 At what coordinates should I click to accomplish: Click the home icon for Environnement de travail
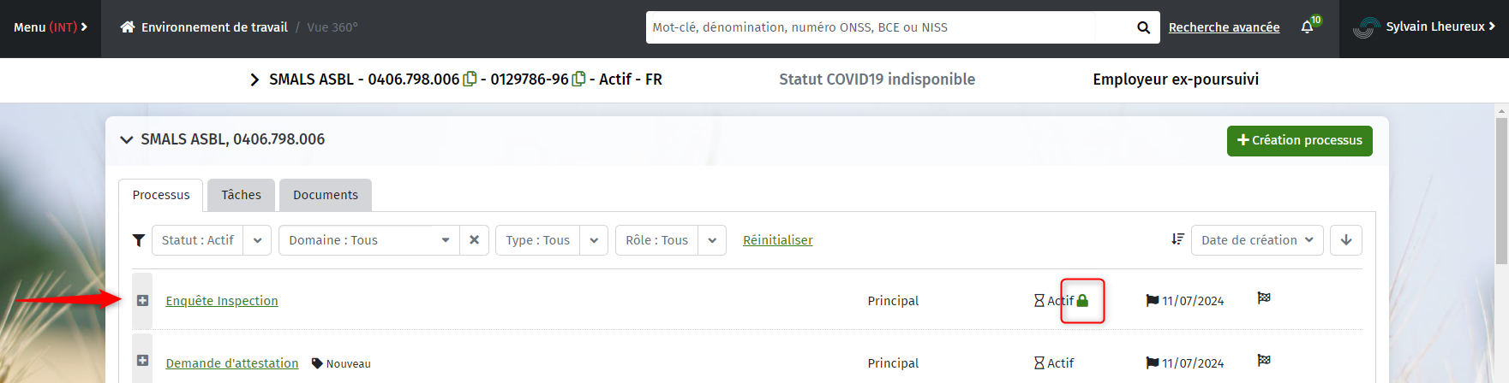click(x=128, y=27)
